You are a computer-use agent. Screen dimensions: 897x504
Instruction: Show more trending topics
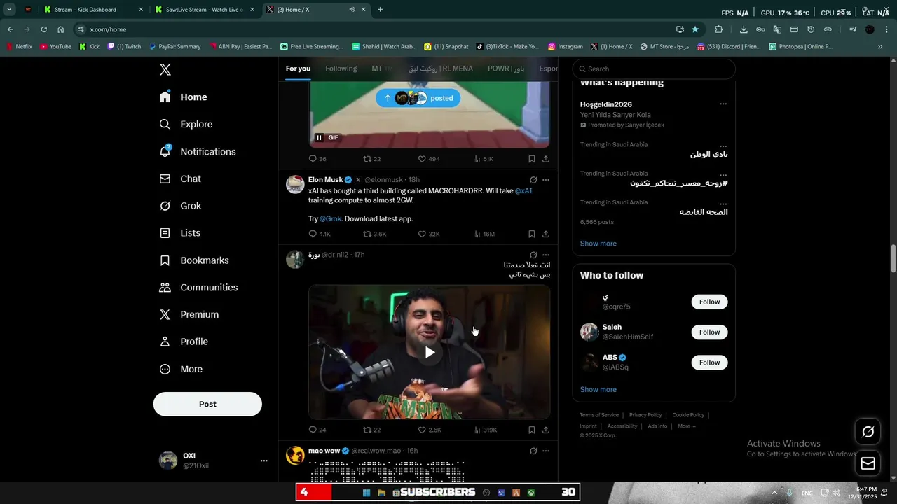click(x=598, y=244)
